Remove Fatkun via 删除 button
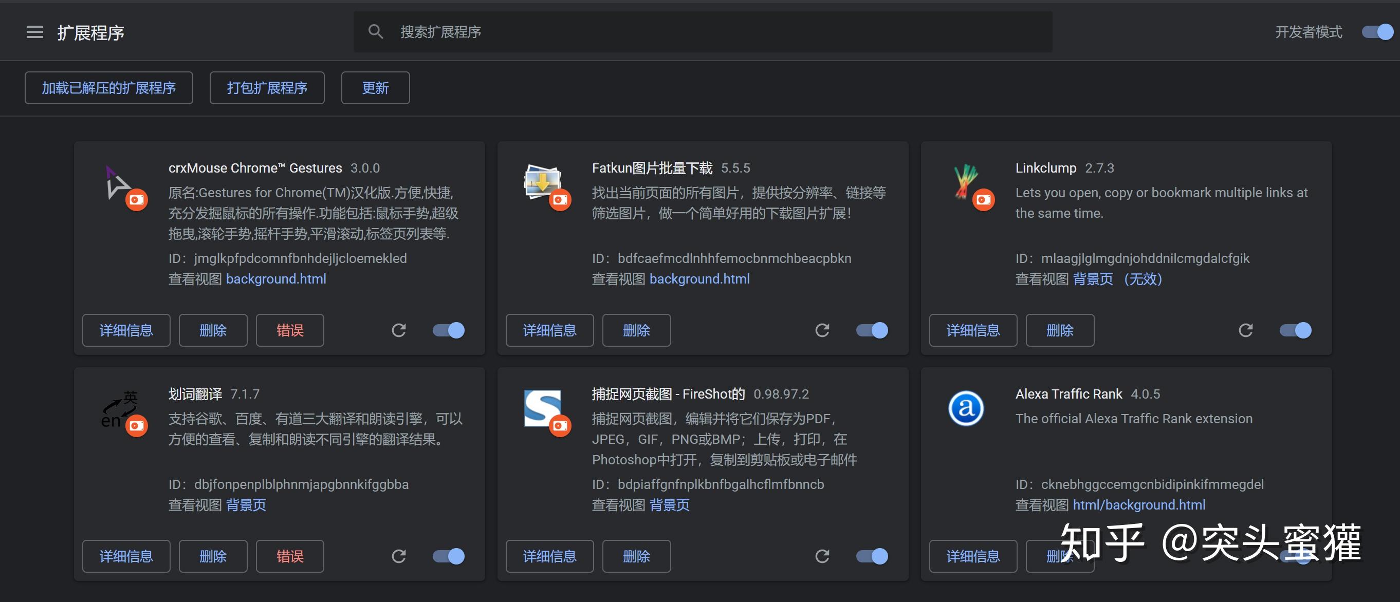 pyautogui.click(x=636, y=330)
